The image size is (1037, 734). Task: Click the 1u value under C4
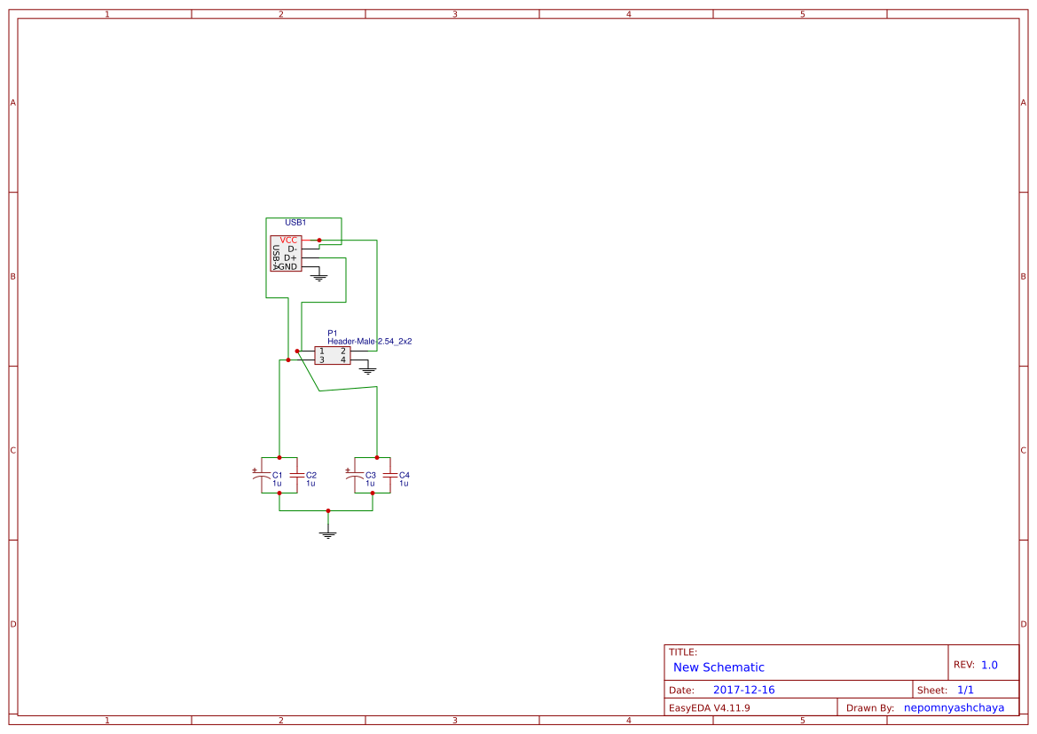click(x=405, y=483)
